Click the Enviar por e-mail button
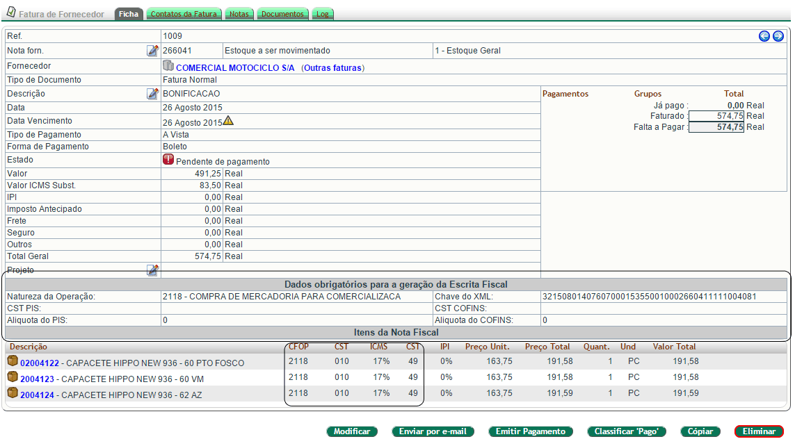Image resolution: width=795 pixels, height=446 pixels. [x=433, y=431]
